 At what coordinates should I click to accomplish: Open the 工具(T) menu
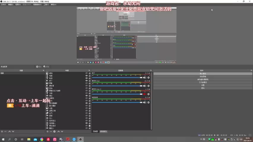[x=46, y=4]
